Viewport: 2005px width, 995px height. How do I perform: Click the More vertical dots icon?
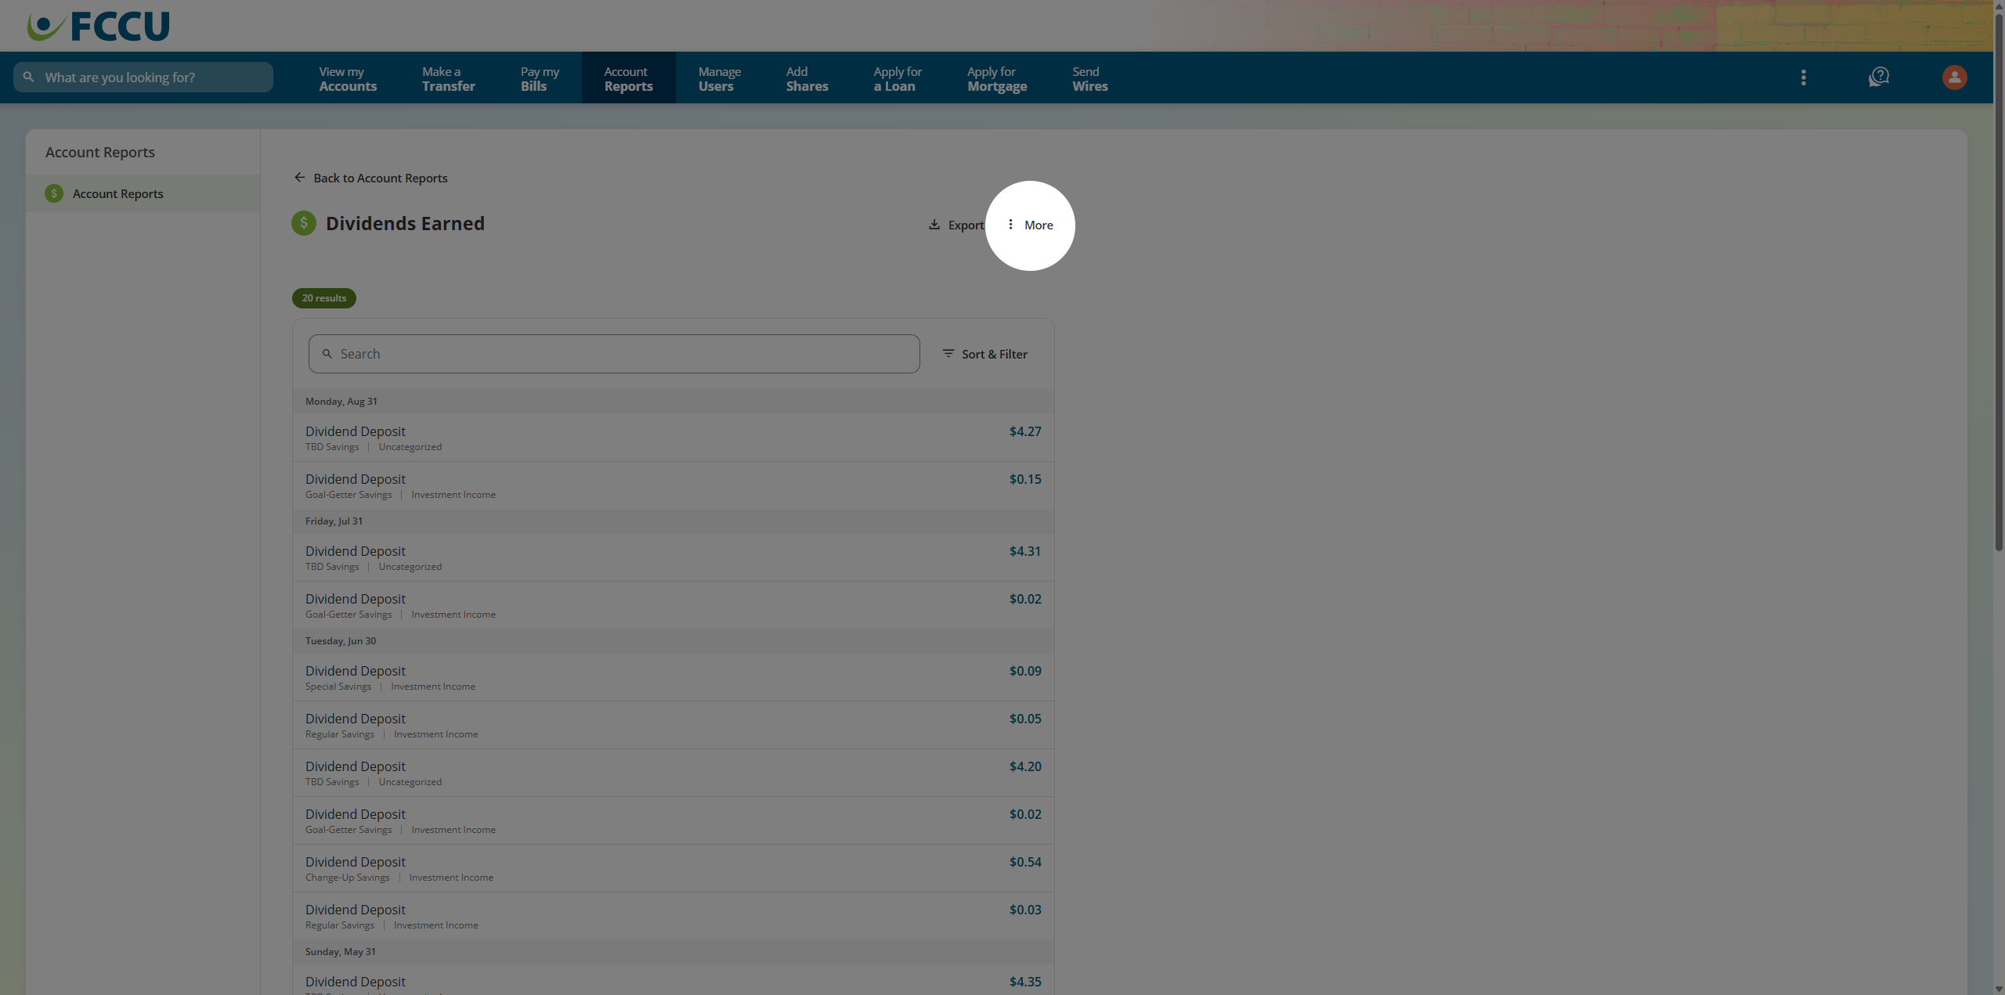click(x=1010, y=225)
